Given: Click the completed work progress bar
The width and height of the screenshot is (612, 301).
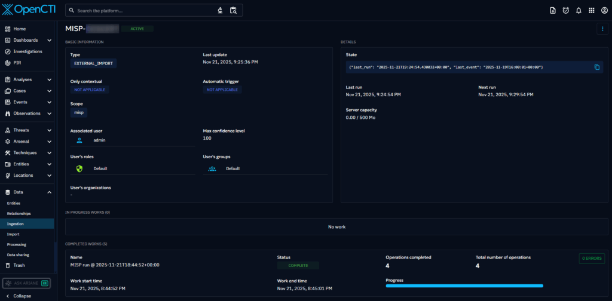Looking at the screenshot, I should coord(464,286).
